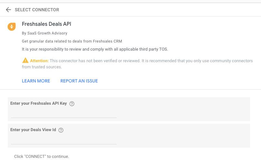This screenshot has height=164, width=261.
Task: Go back using the left arrow icon
Action: point(8,10)
